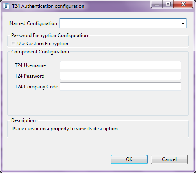Click the Use Custom Encryption label text
Image resolution: width=196 pixels, height=173 pixels.
[x=43, y=44]
